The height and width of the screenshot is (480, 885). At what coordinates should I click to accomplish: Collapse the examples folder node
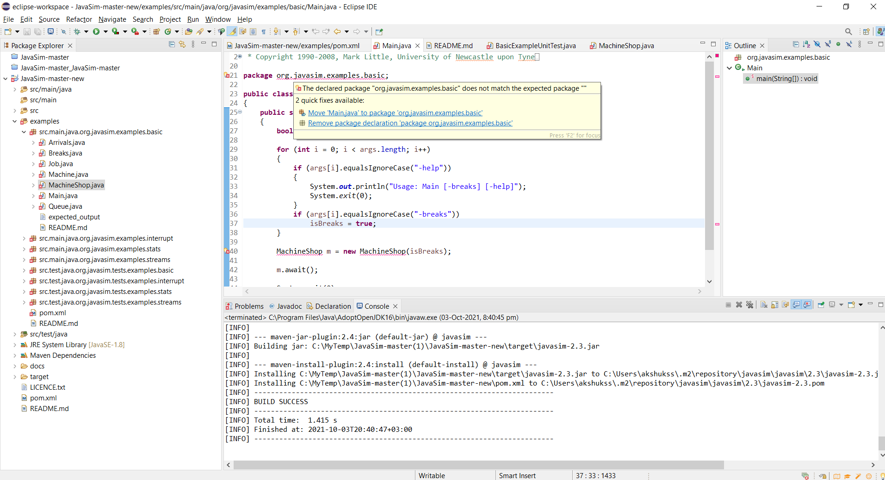click(14, 121)
